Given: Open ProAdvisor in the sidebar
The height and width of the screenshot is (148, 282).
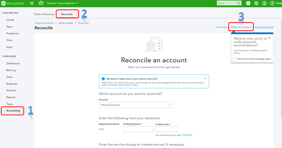Looking at the screenshot, I should (x=13, y=33).
